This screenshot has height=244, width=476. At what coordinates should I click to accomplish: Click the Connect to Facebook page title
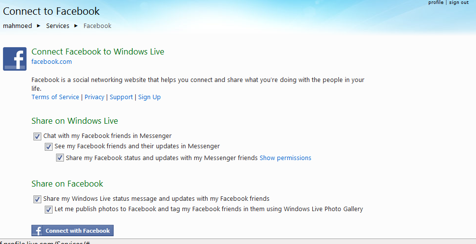(x=51, y=11)
